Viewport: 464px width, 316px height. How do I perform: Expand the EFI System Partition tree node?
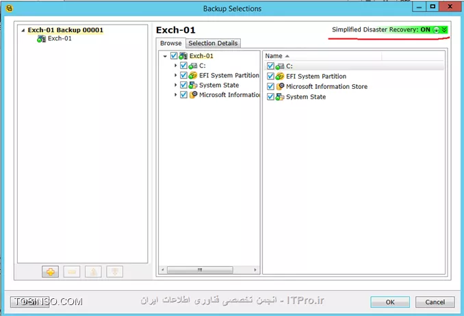click(x=175, y=75)
